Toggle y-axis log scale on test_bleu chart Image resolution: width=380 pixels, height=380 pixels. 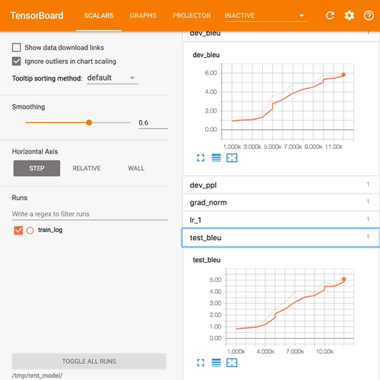[216, 363]
